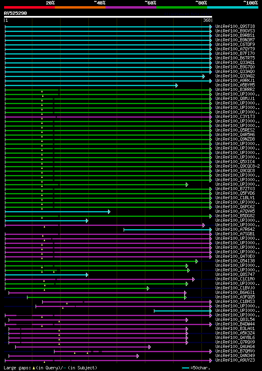Open the UniRef100_B9GVS3 hit
The image size is (262, 371).
click(235, 31)
